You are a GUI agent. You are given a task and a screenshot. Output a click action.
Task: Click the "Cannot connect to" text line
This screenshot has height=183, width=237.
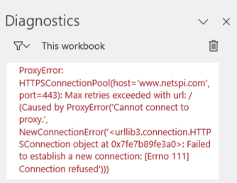151,107
